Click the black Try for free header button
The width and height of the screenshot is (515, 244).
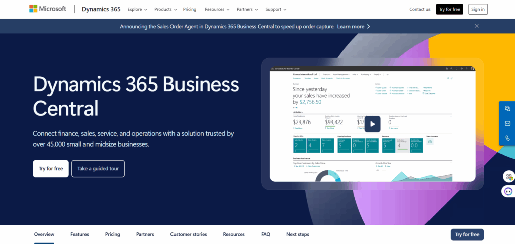[x=449, y=9]
